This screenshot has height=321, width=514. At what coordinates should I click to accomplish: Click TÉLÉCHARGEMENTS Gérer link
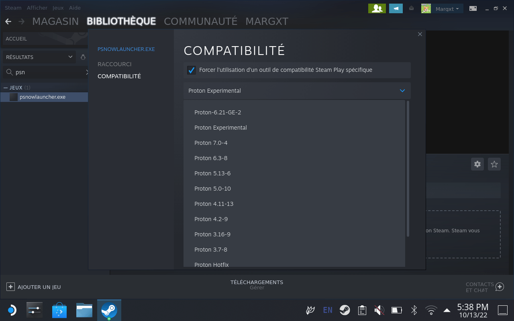pyautogui.click(x=257, y=285)
